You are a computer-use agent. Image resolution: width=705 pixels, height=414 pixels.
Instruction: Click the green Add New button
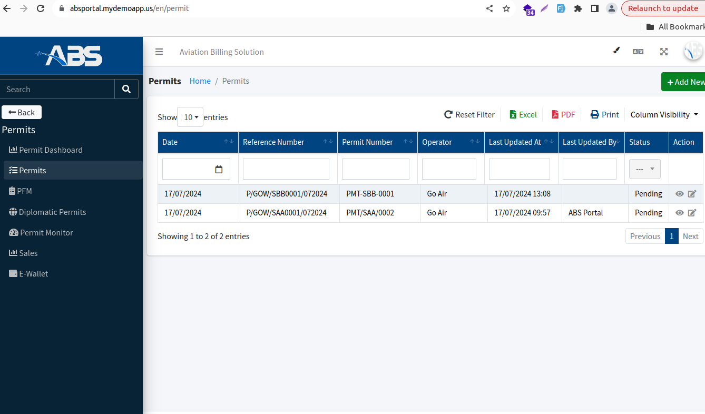coord(684,82)
